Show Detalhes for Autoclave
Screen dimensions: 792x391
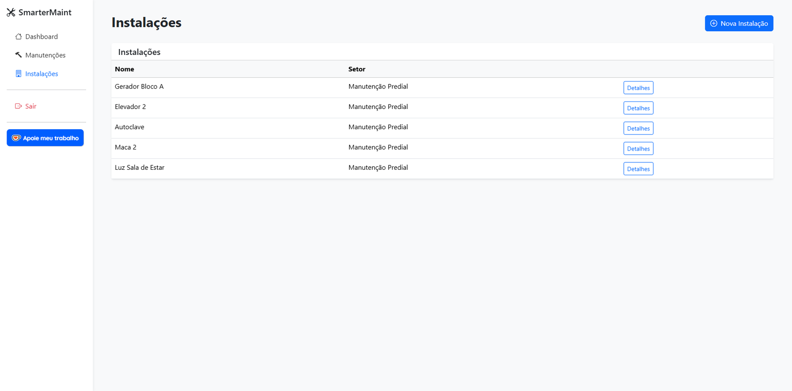point(638,128)
